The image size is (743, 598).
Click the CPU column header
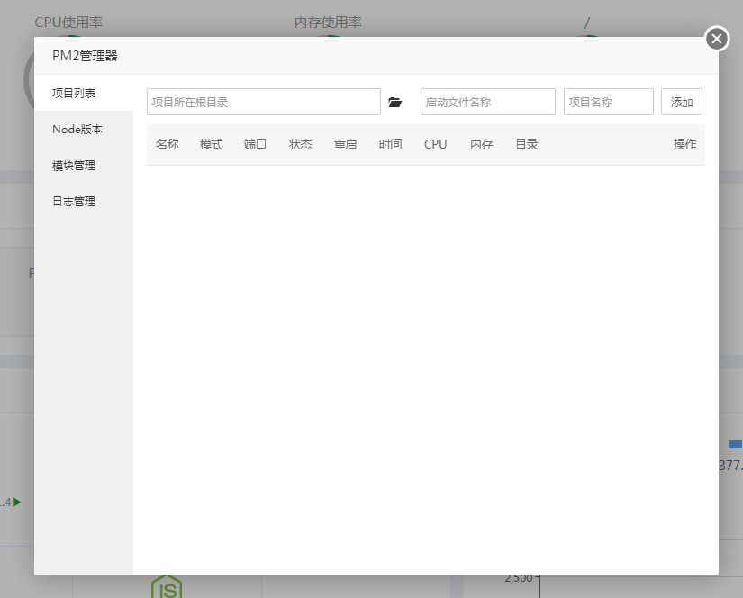[x=436, y=144]
